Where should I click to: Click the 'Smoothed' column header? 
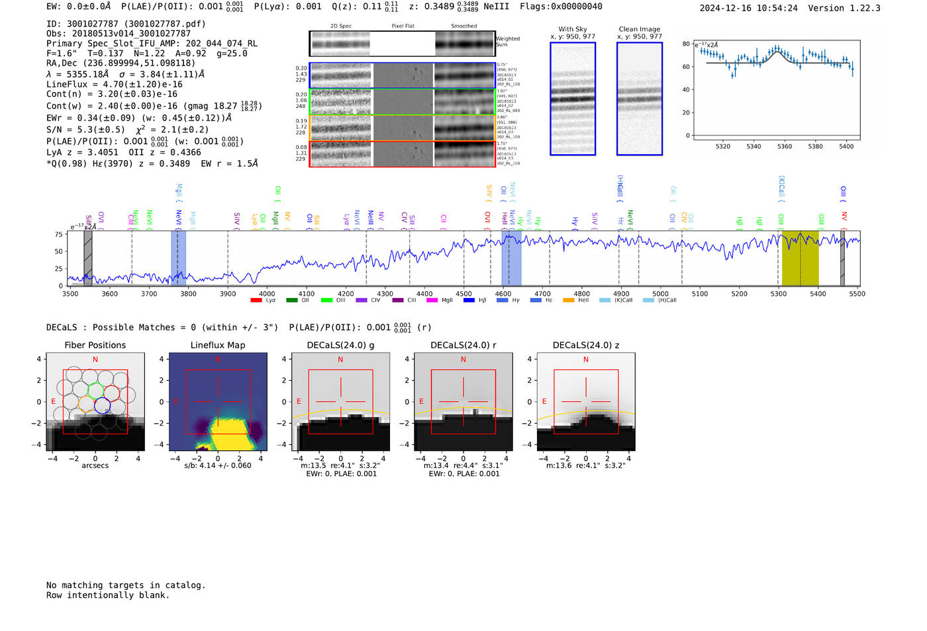[x=464, y=26]
